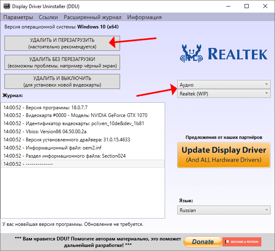Select log line 'Vbios: Version86 04.50.00.2a'

click(x=83, y=131)
